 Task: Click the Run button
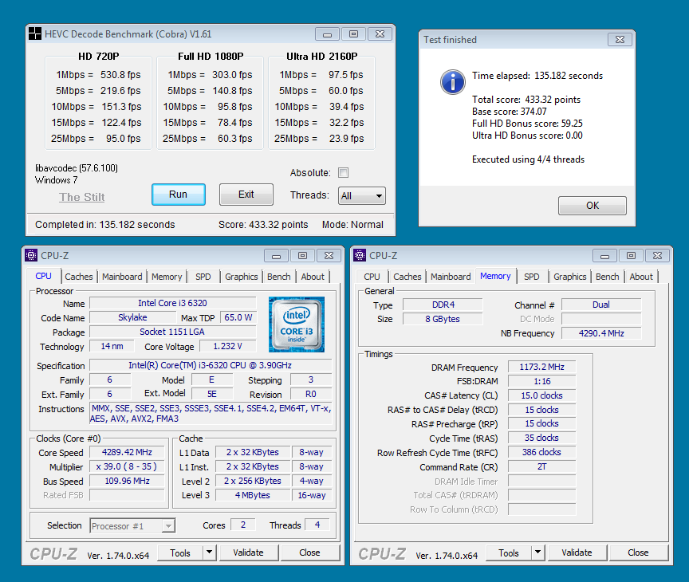pyautogui.click(x=179, y=195)
